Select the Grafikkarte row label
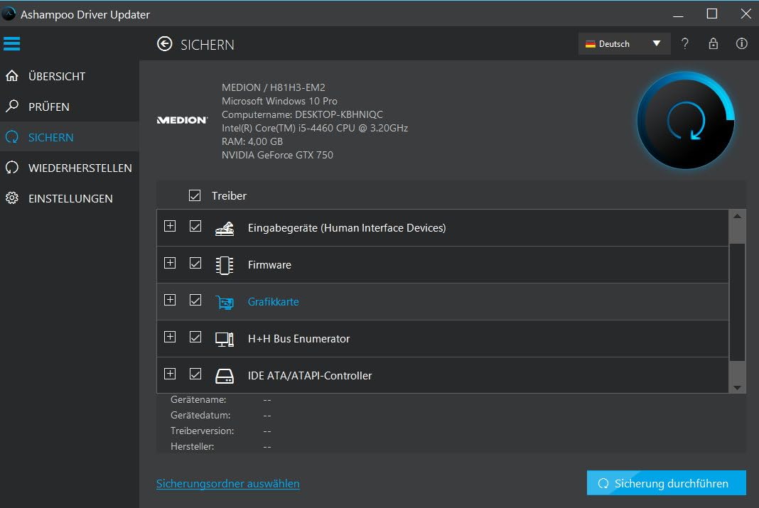The width and height of the screenshot is (759, 508). point(274,302)
